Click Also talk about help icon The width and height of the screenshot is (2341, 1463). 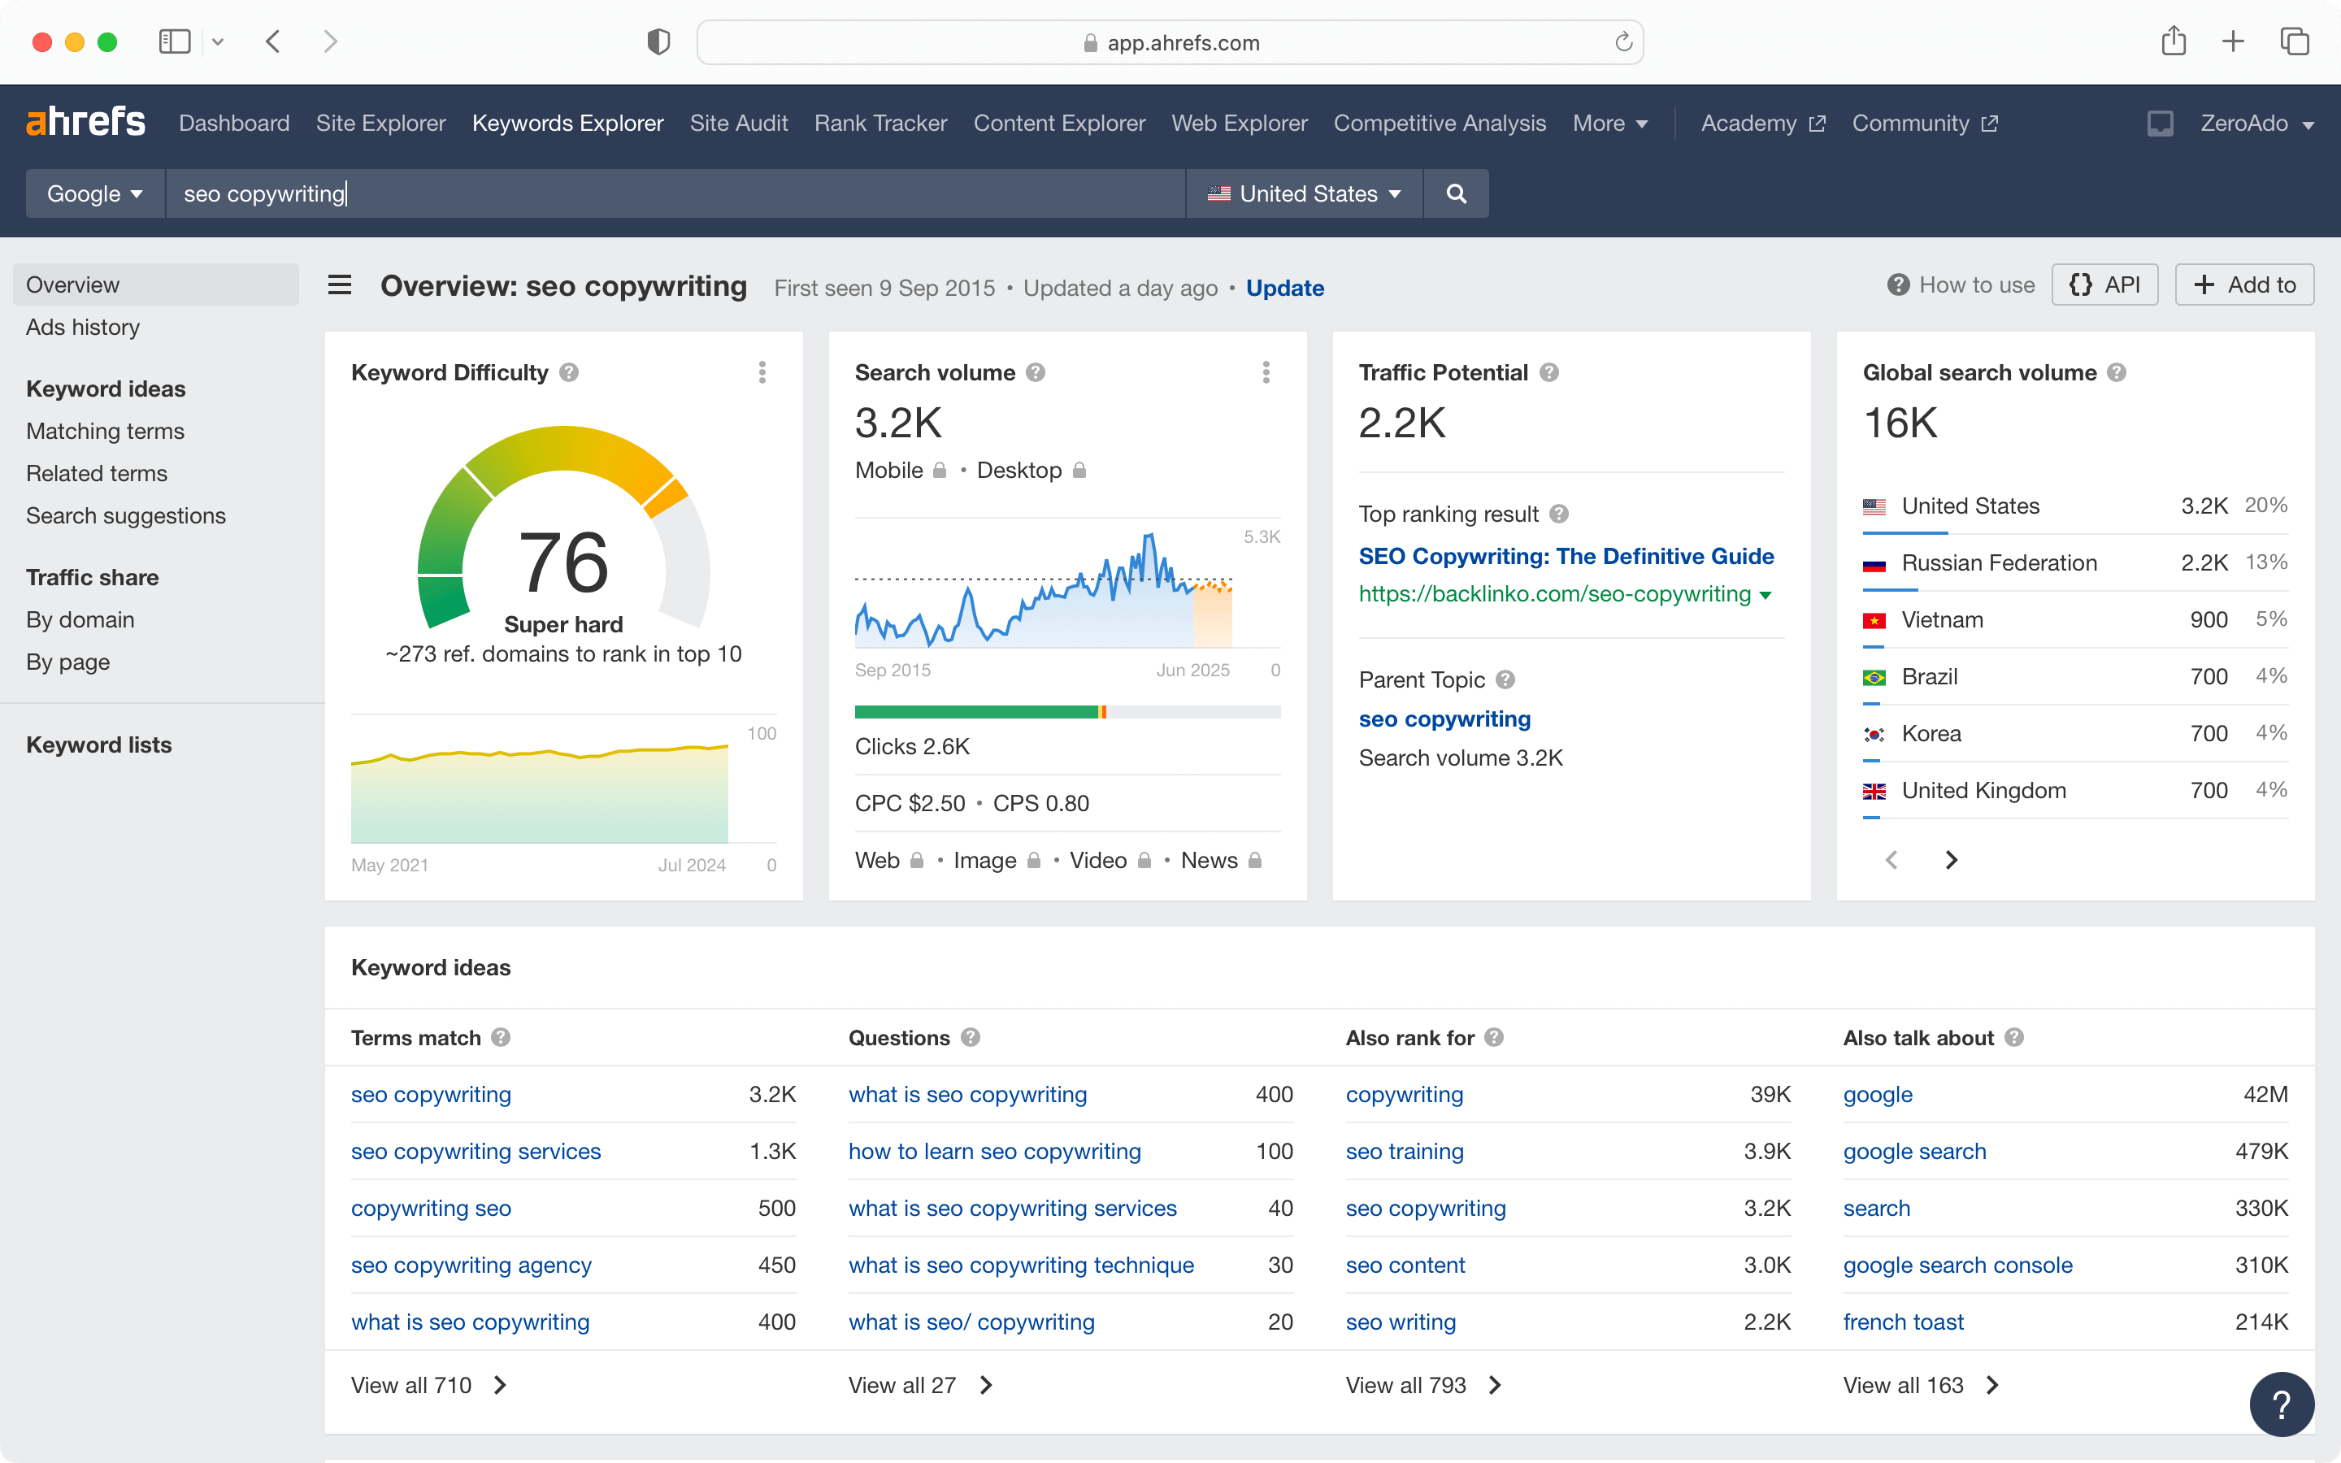tap(2014, 1037)
